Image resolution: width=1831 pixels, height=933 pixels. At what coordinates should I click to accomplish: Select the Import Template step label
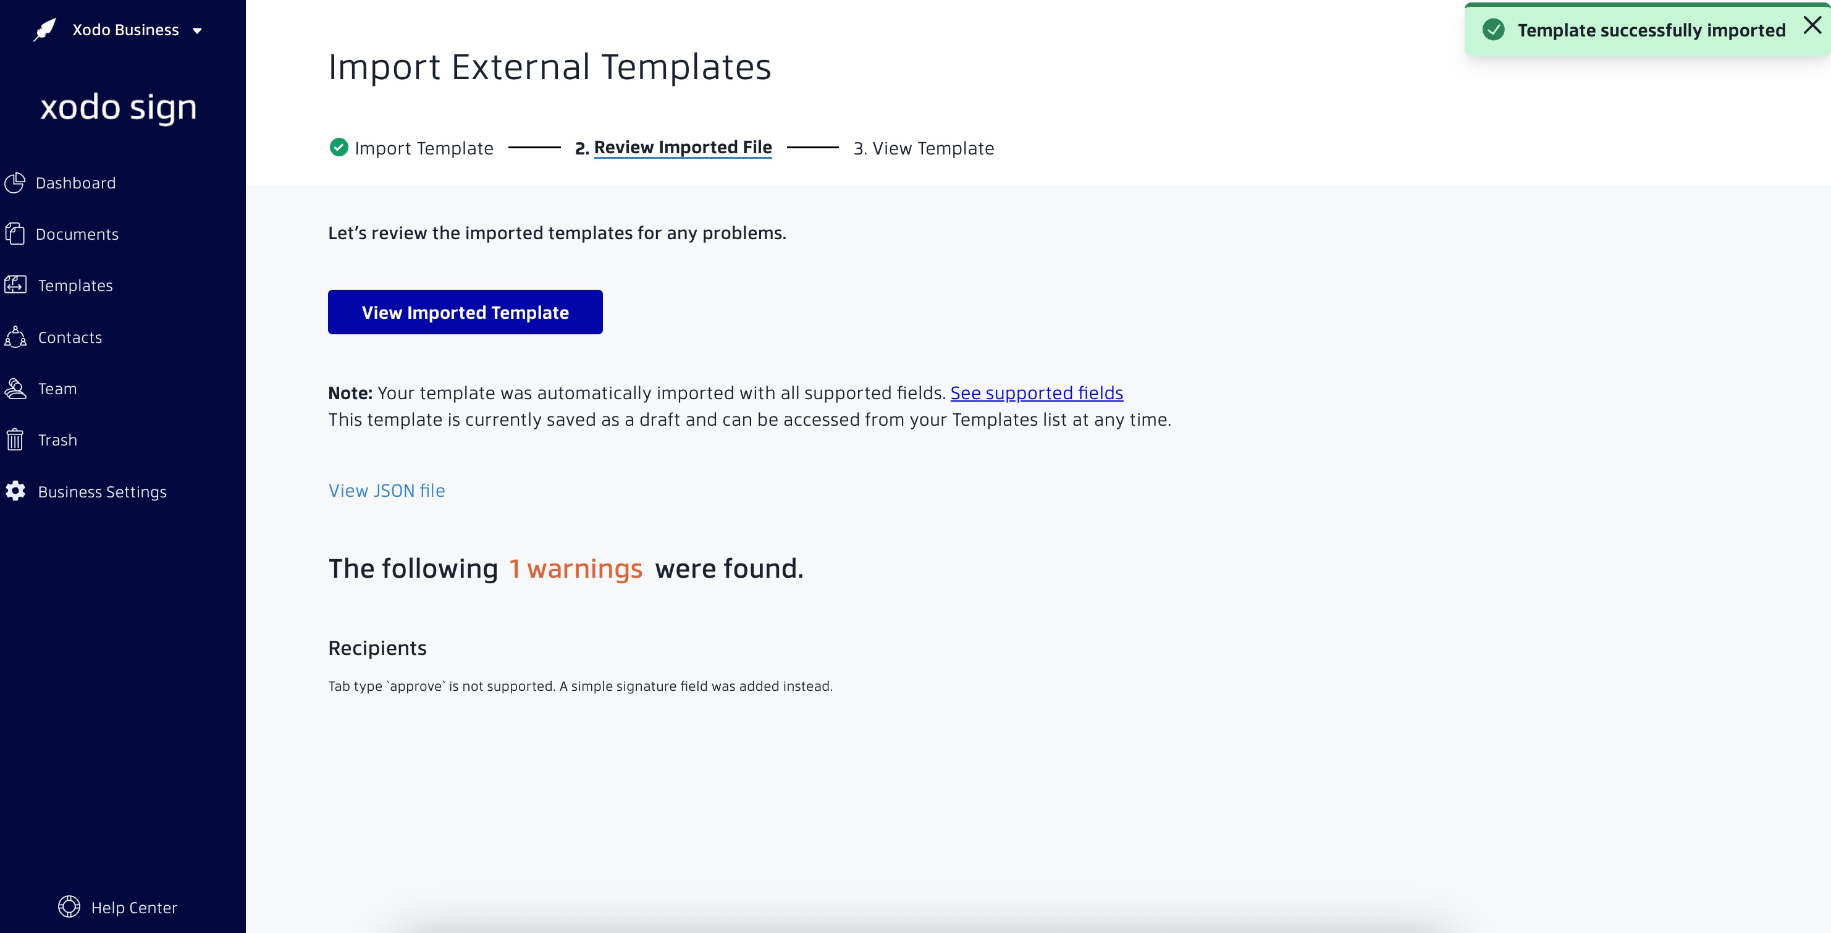click(x=424, y=148)
